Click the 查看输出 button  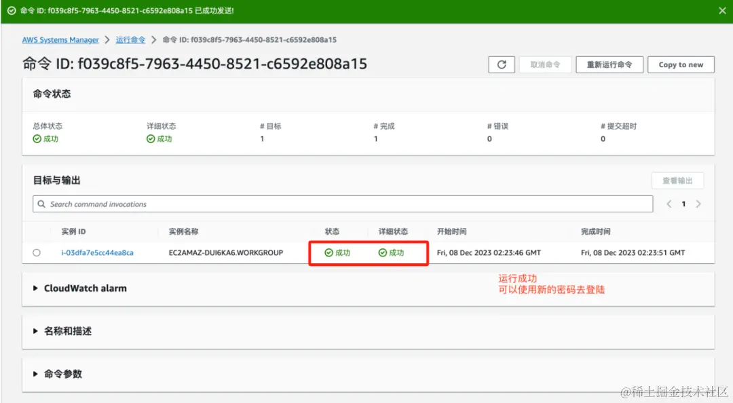[x=677, y=180]
